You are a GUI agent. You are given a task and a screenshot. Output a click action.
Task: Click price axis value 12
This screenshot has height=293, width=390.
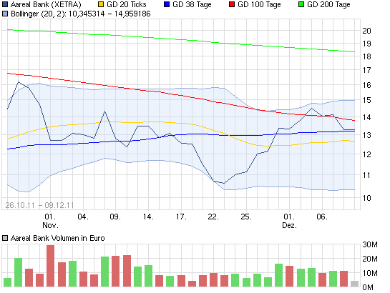tap(366, 154)
